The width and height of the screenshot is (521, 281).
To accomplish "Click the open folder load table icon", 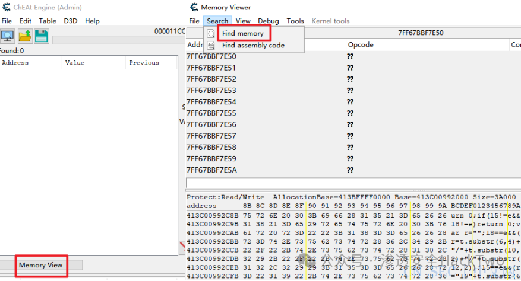I will pos(24,36).
